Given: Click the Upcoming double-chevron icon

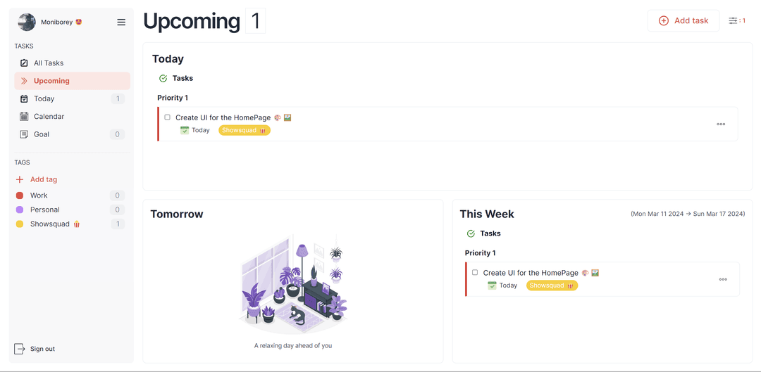Looking at the screenshot, I should pos(24,81).
